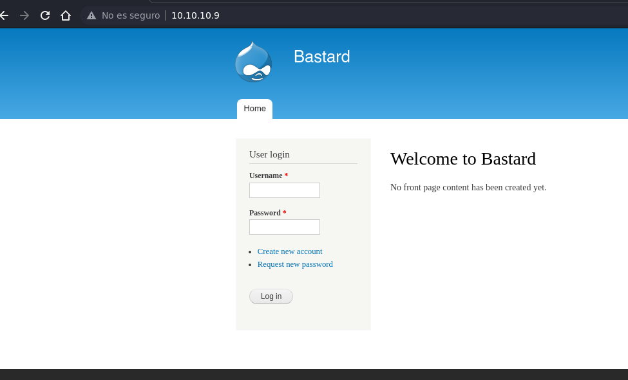Go back using the browser back arrow
The image size is (628, 380).
pyautogui.click(x=4, y=15)
